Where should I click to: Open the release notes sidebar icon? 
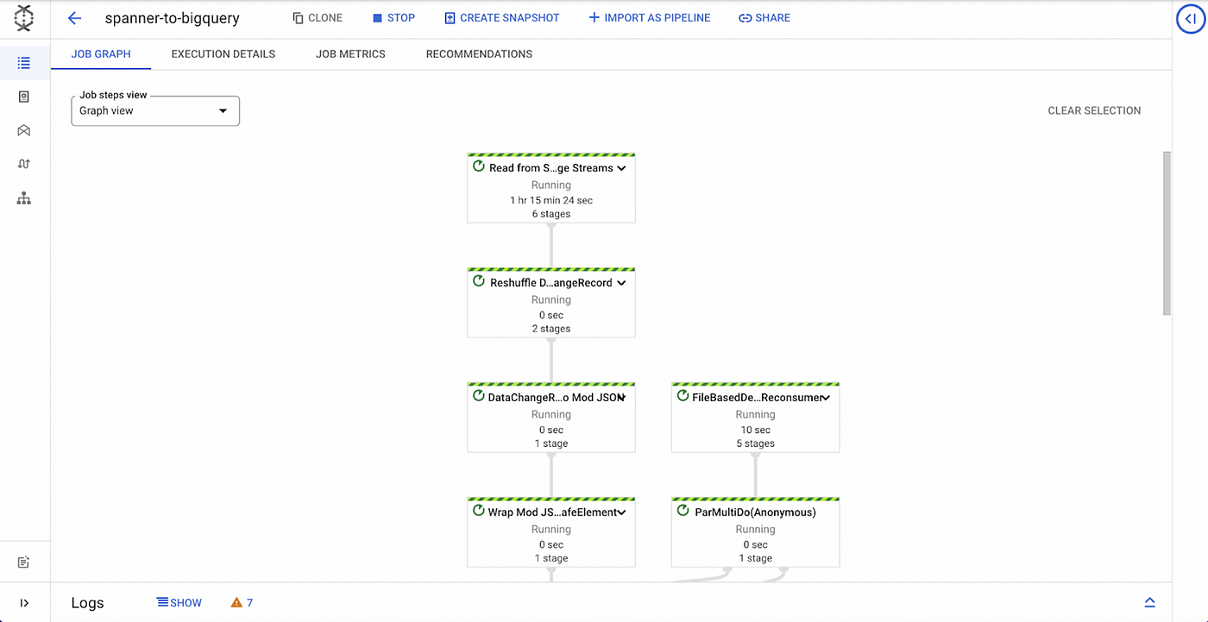tap(24, 562)
